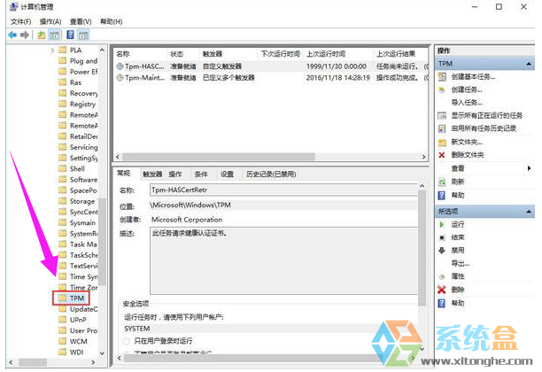Switch to the 触发器 tab
Screen dimensions: 542x372
pos(152,174)
